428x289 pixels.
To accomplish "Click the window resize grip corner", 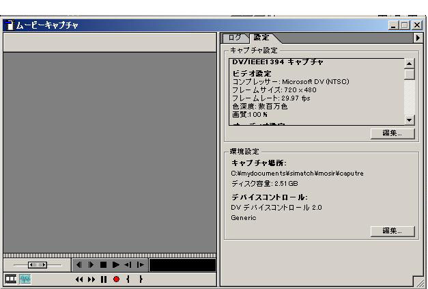I will [418, 281].
